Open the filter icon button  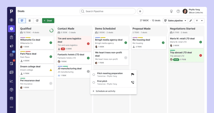coord(197,20)
